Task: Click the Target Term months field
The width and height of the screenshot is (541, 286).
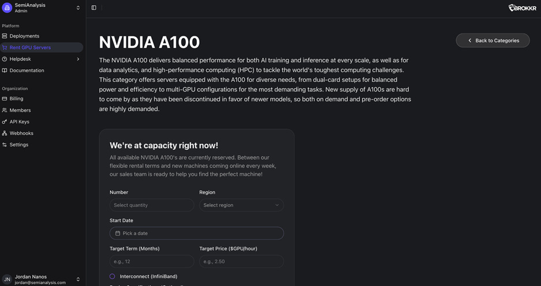Action: pos(152,262)
